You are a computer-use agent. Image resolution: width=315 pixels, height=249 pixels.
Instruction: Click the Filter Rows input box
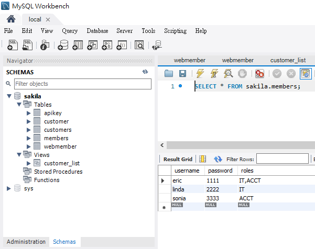[x=283, y=159]
